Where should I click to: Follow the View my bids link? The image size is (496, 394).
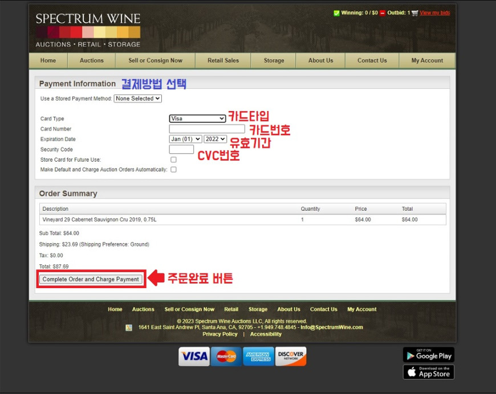(434, 13)
